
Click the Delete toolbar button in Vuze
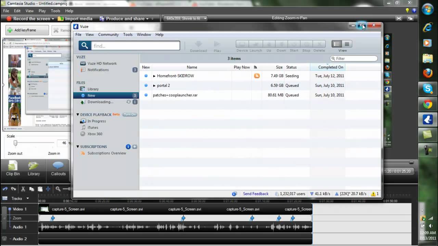319,44
